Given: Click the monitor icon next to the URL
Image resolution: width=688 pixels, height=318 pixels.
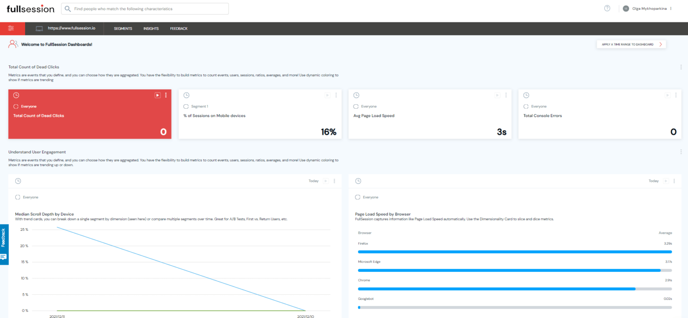Looking at the screenshot, I should 39,28.
